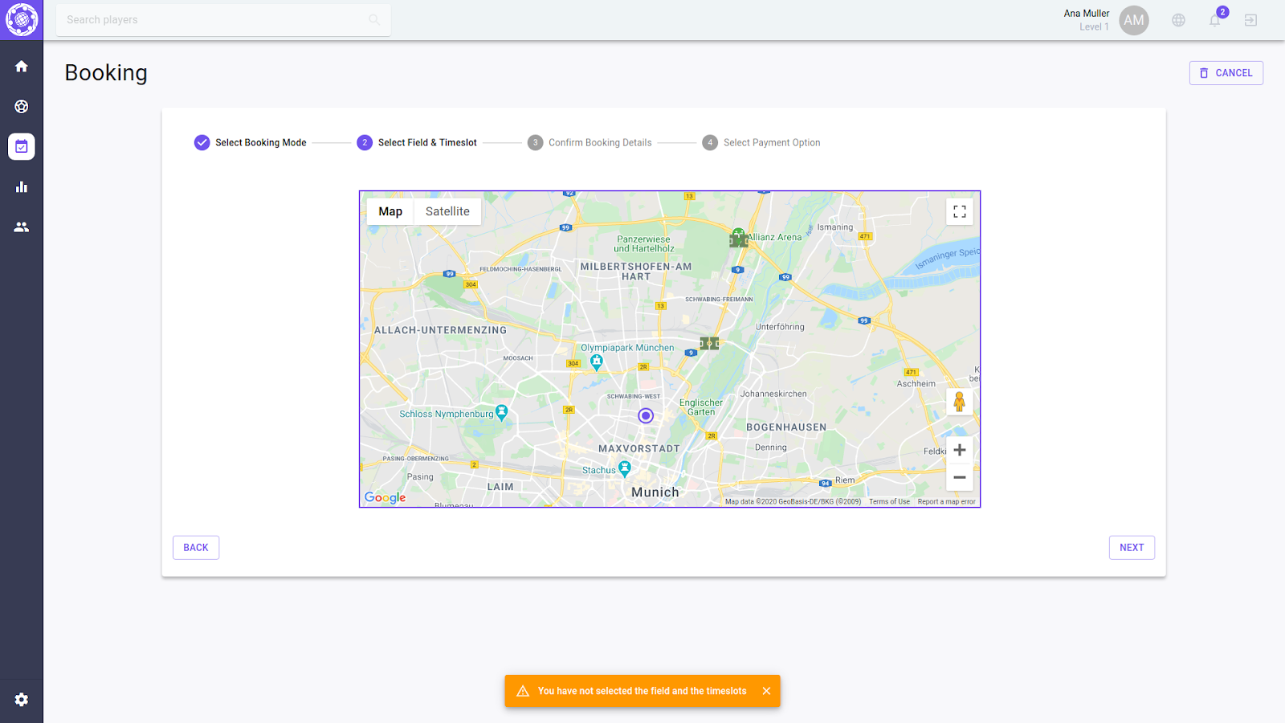Click the Olympiapark München pin
Screen dimensions: 1285x723
coord(597,362)
